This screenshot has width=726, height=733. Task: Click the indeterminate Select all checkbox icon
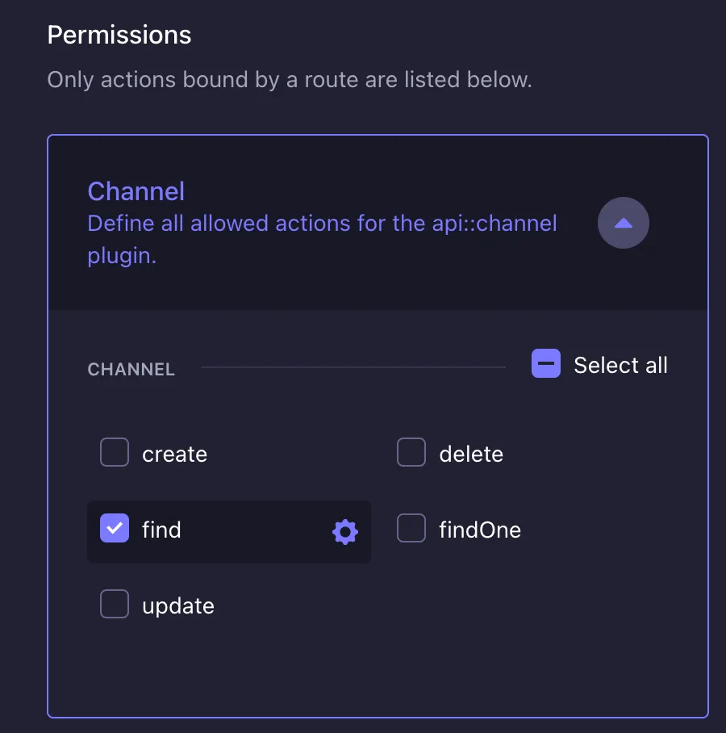click(546, 364)
